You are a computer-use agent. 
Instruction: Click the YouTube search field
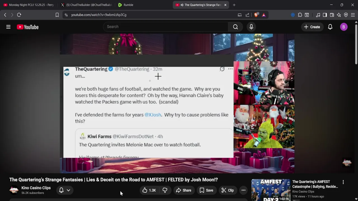(x=166, y=27)
